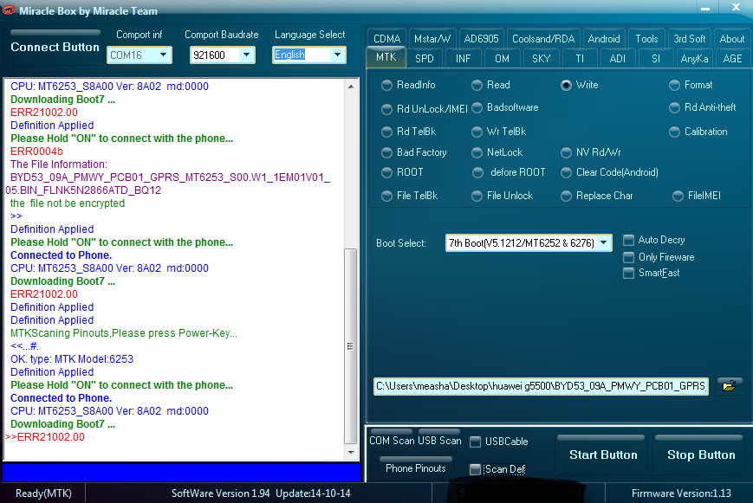Switch to the Mstar/W tab

432,39
